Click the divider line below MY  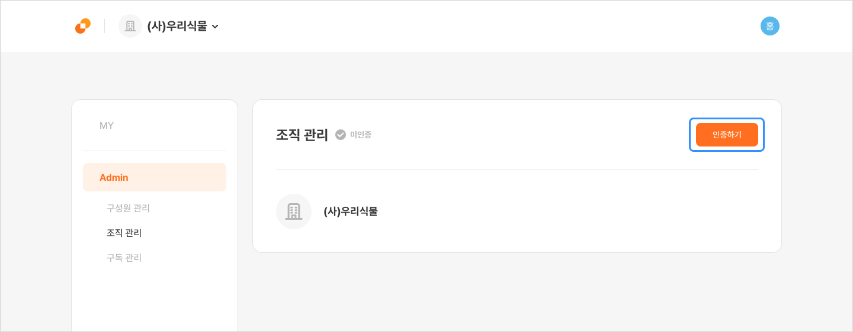click(155, 151)
